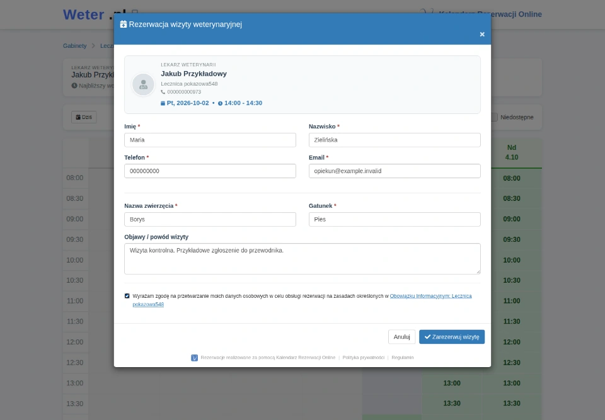The image size is (605, 420).
Task: Click the phone icon beside 000000000973
Action: [x=163, y=92]
